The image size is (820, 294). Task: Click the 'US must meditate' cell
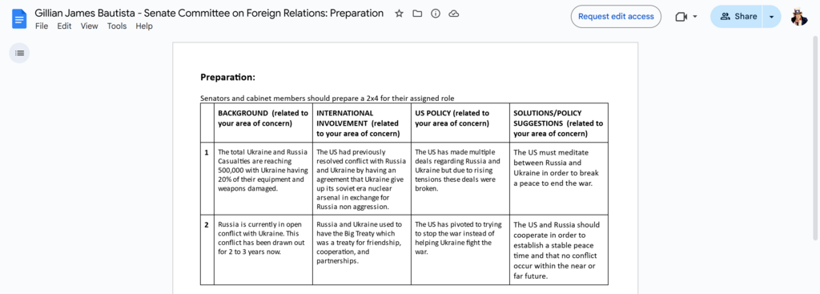pyautogui.click(x=558, y=179)
